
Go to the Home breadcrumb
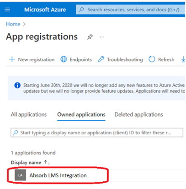point(13,24)
